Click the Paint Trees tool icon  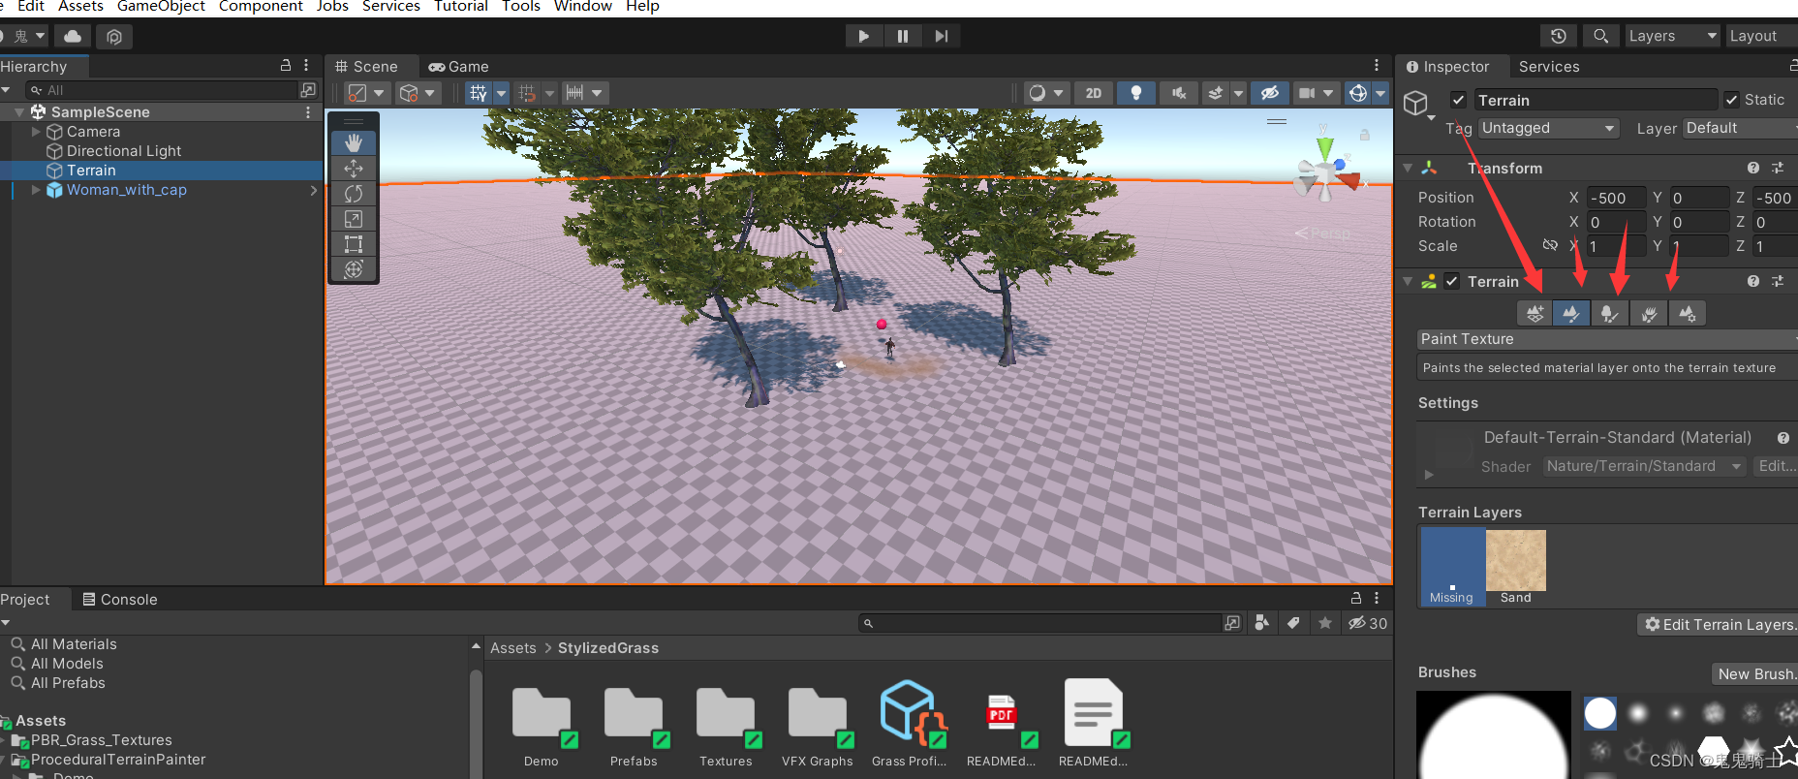point(1609,313)
